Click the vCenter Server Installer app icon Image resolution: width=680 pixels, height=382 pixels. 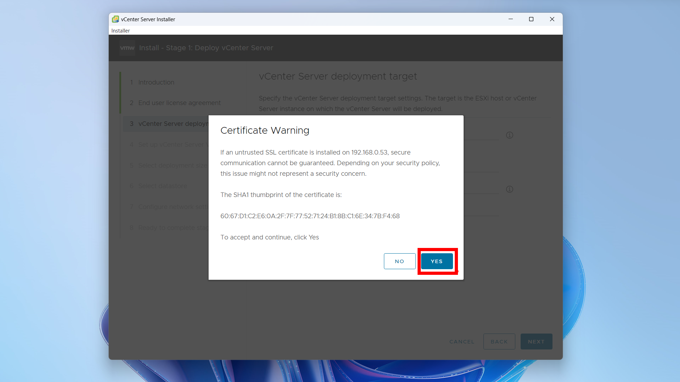coord(115,19)
